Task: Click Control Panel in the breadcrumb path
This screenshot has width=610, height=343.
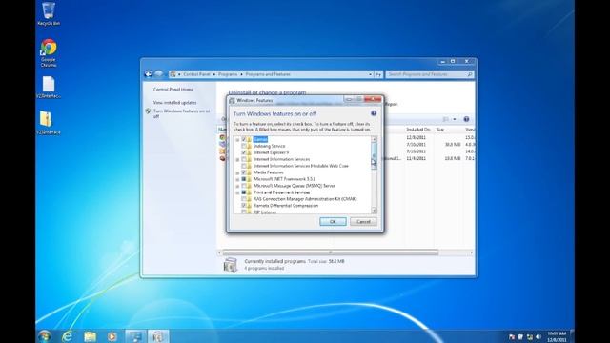Action: click(196, 74)
